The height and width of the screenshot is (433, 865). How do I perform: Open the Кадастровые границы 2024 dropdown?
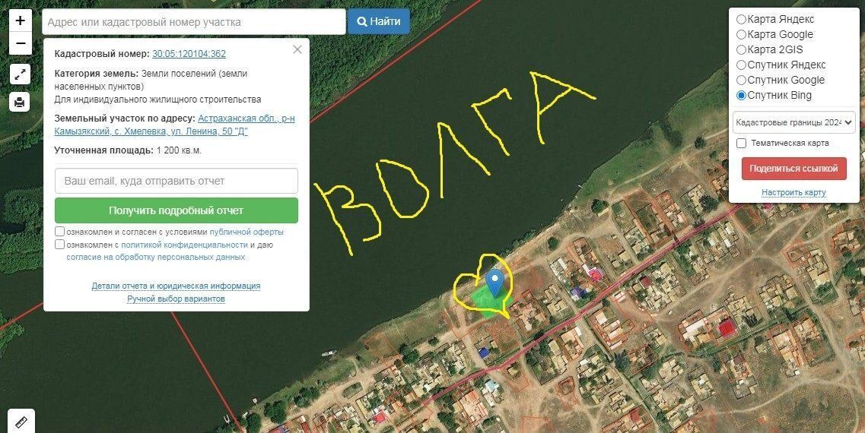(793, 122)
